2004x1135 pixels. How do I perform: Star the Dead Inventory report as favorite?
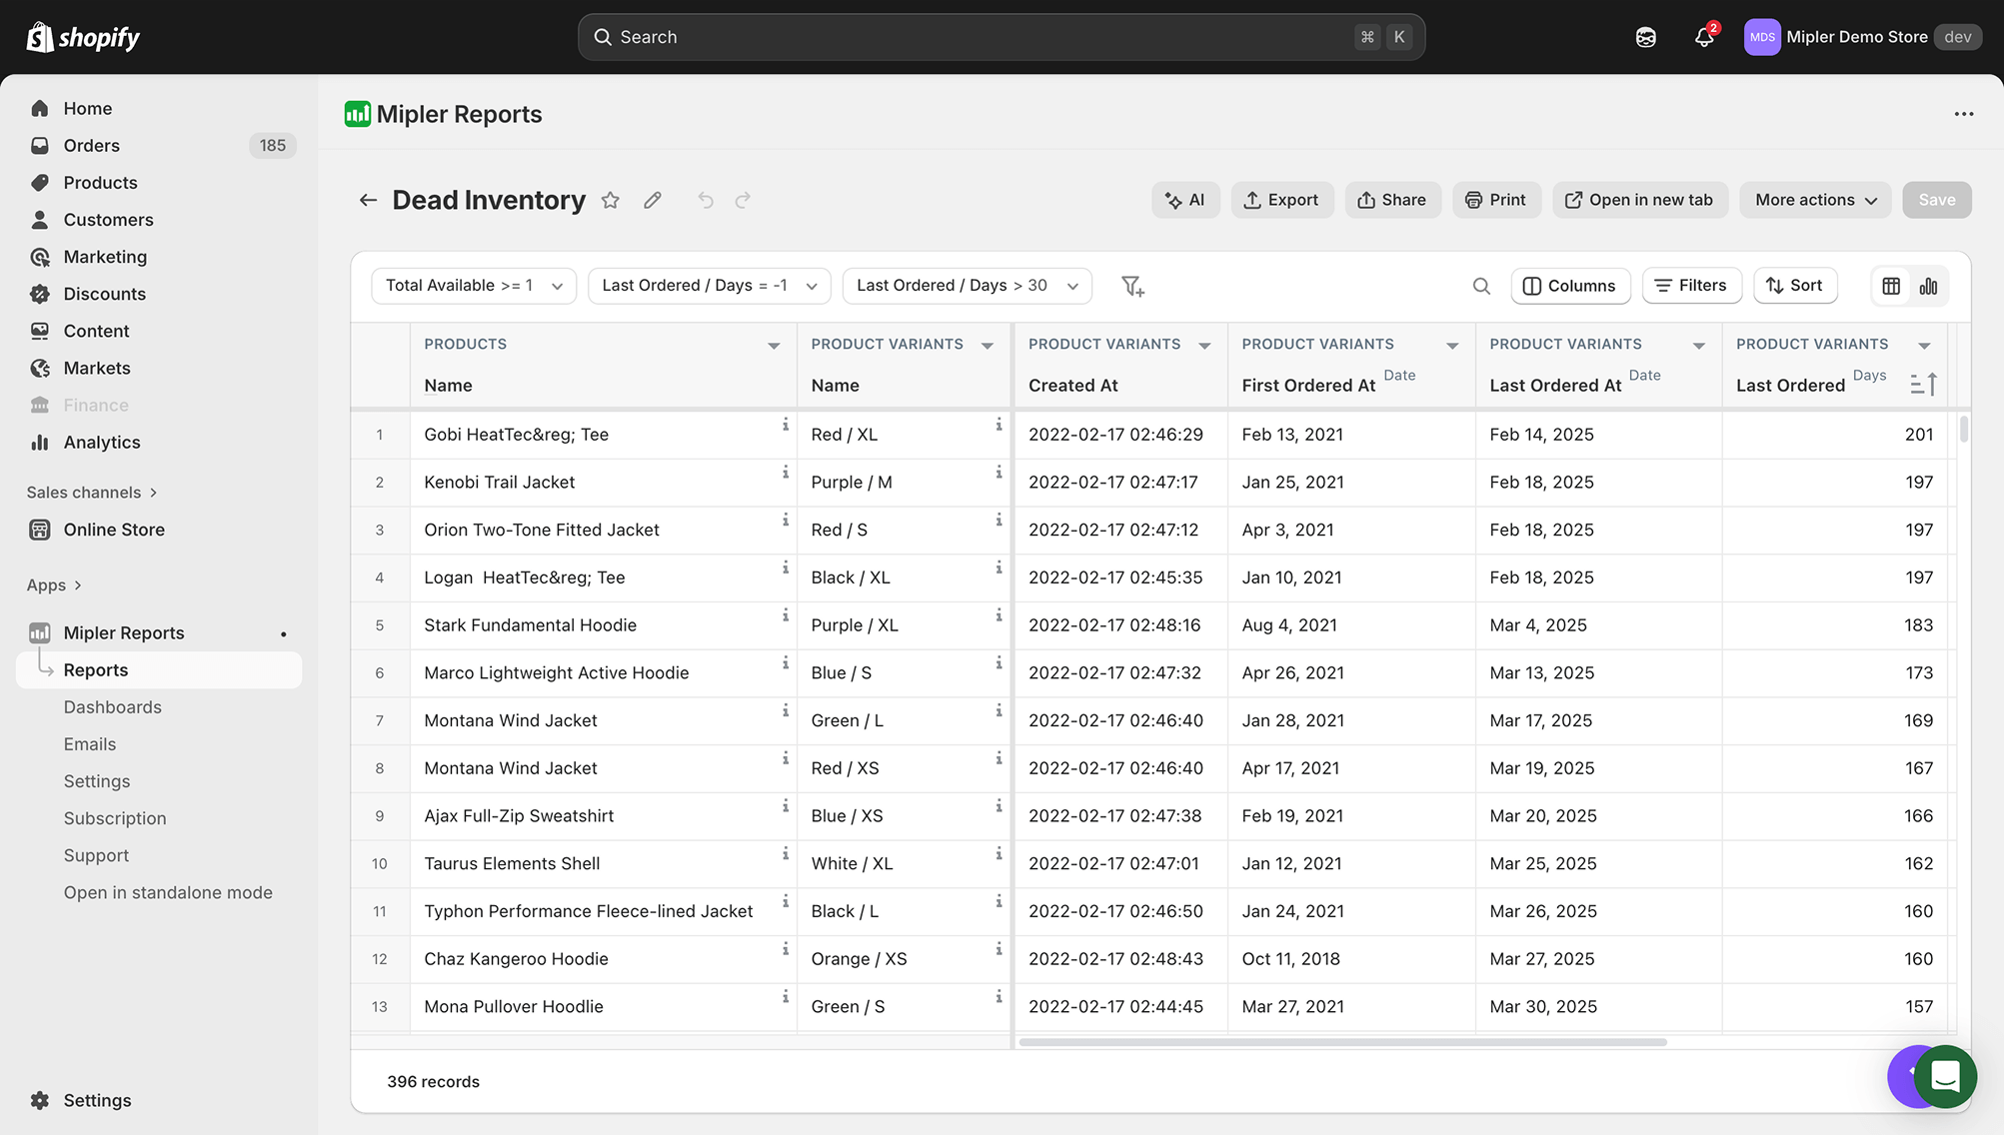610,200
